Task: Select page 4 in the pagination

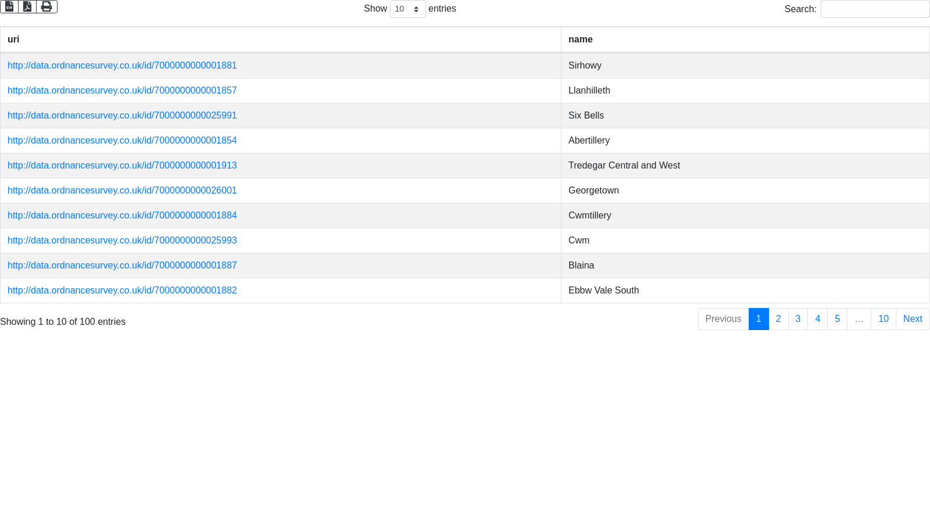Action: (x=817, y=319)
